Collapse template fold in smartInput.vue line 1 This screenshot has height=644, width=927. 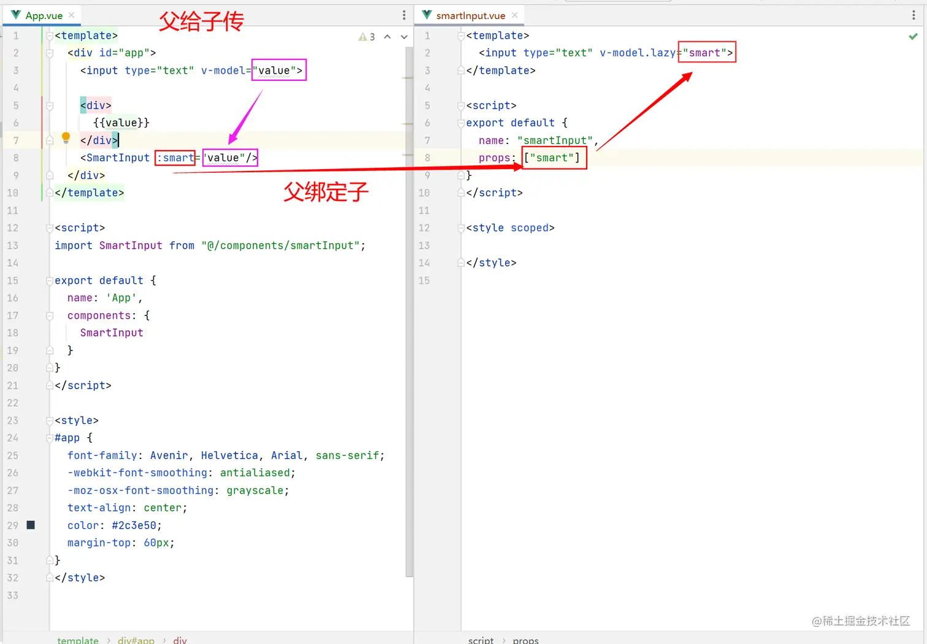pyautogui.click(x=461, y=36)
